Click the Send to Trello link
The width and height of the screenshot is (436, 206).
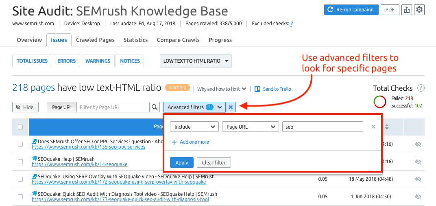277,89
